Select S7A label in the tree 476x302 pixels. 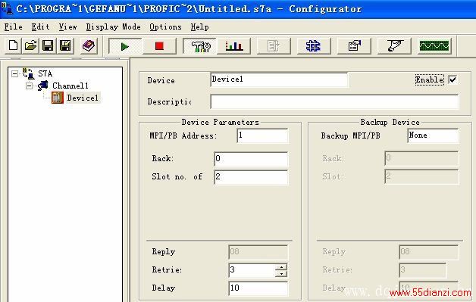[45, 73]
